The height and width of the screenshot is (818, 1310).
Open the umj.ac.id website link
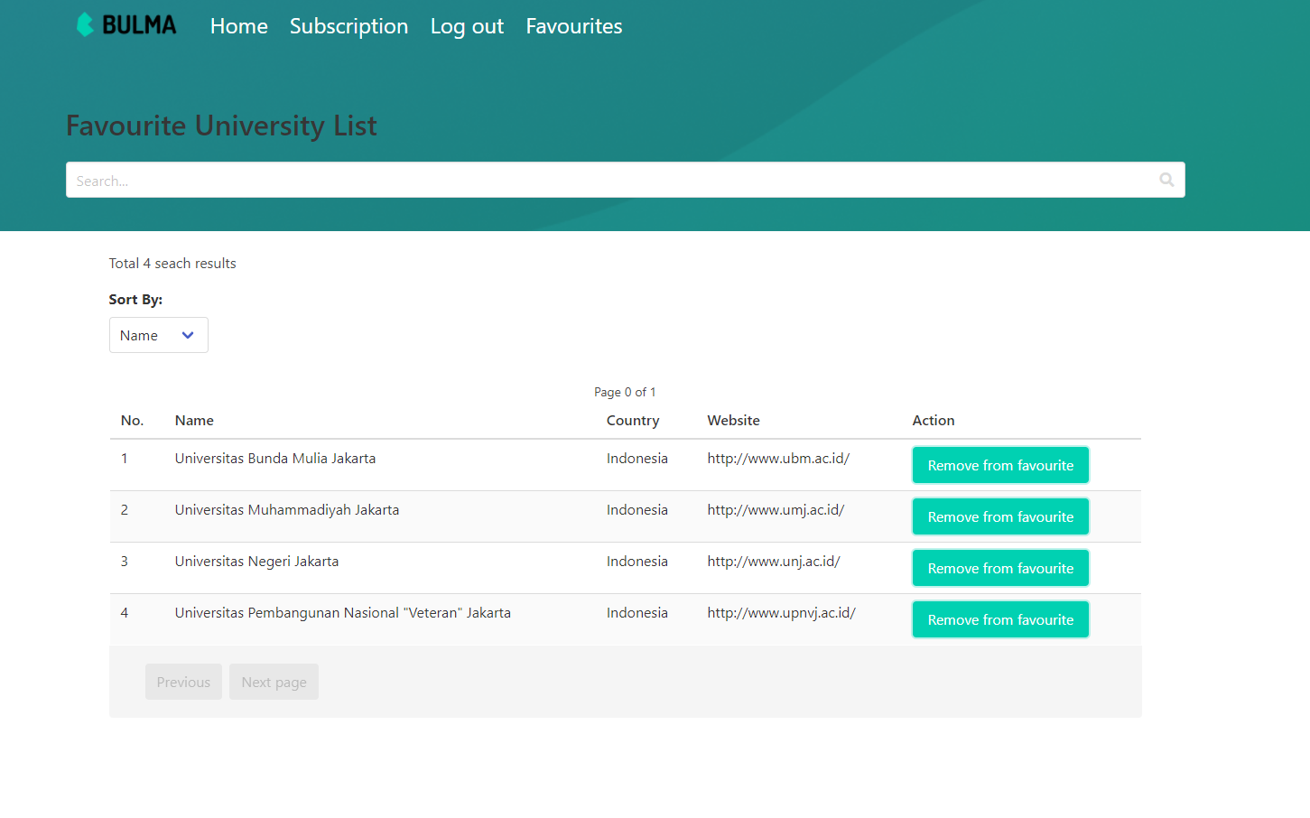coord(776,510)
